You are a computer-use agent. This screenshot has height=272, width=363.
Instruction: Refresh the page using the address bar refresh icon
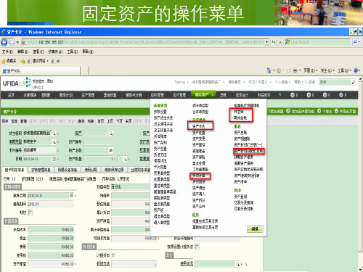274,42
